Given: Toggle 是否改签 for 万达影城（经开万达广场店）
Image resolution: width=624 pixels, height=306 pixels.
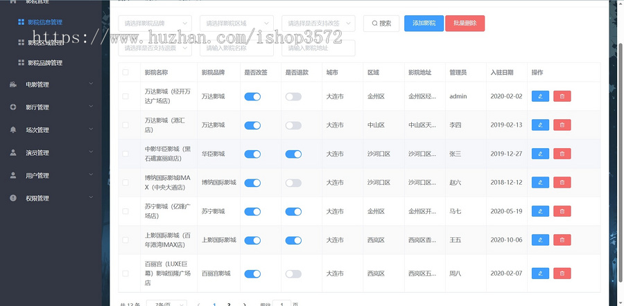Looking at the screenshot, I should point(252,96).
